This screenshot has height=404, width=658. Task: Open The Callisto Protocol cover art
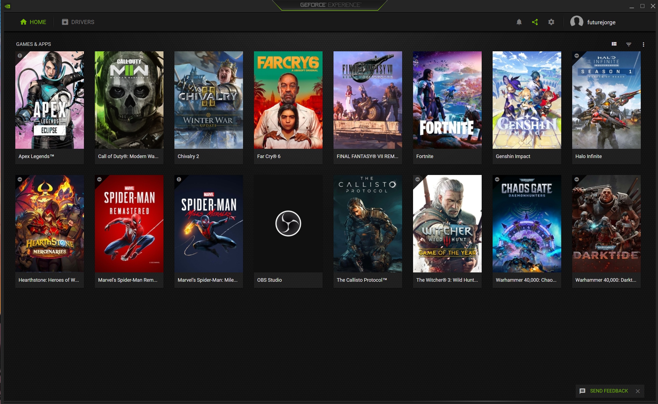pos(368,224)
